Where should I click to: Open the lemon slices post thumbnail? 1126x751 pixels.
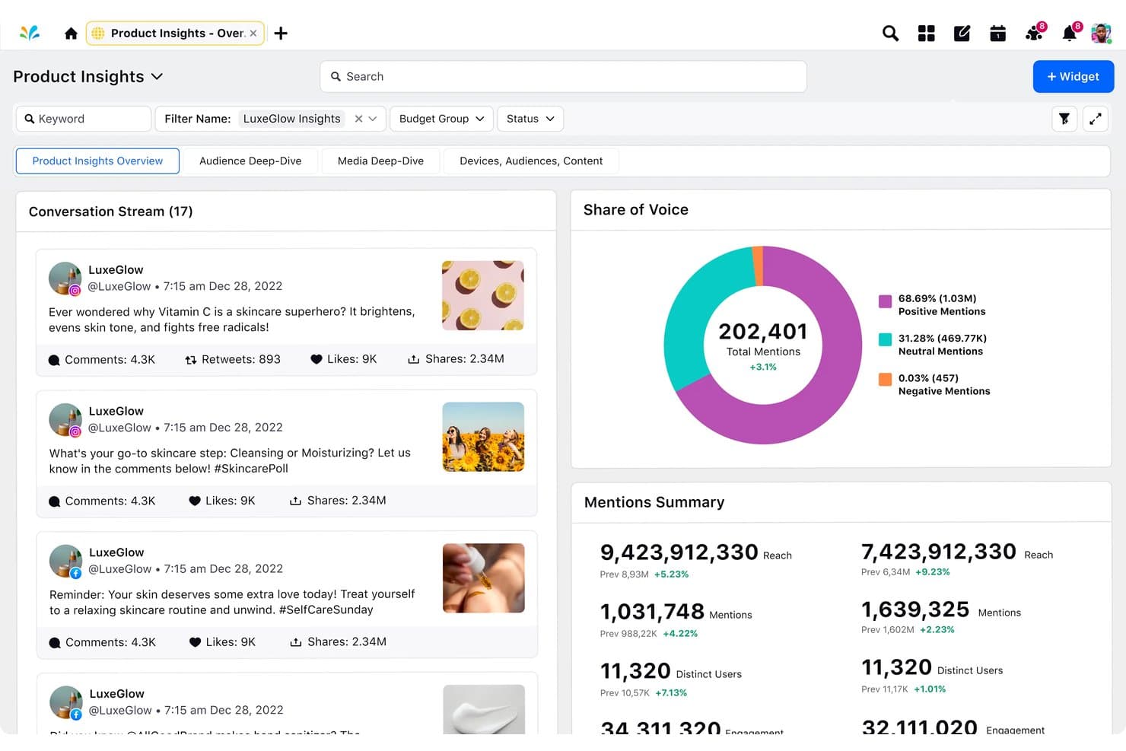tap(482, 295)
